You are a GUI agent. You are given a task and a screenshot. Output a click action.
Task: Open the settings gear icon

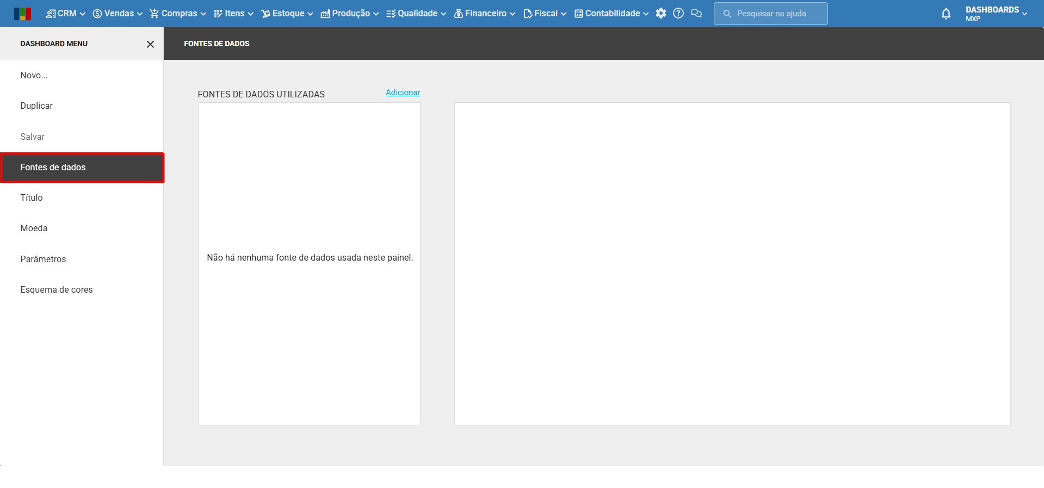(x=661, y=14)
